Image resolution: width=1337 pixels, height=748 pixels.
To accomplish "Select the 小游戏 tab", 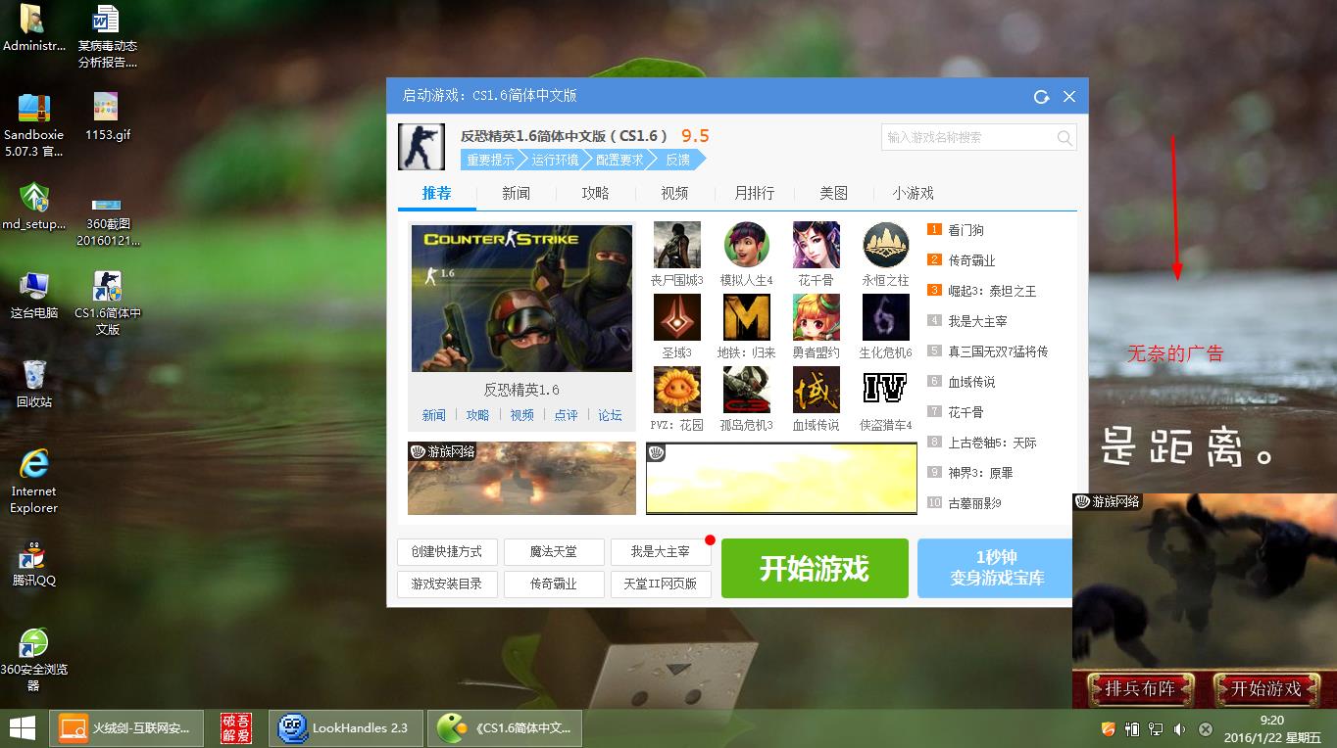I will coord(914,193).
